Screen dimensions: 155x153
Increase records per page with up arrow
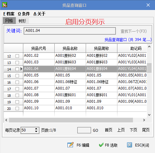pos(36,129)
